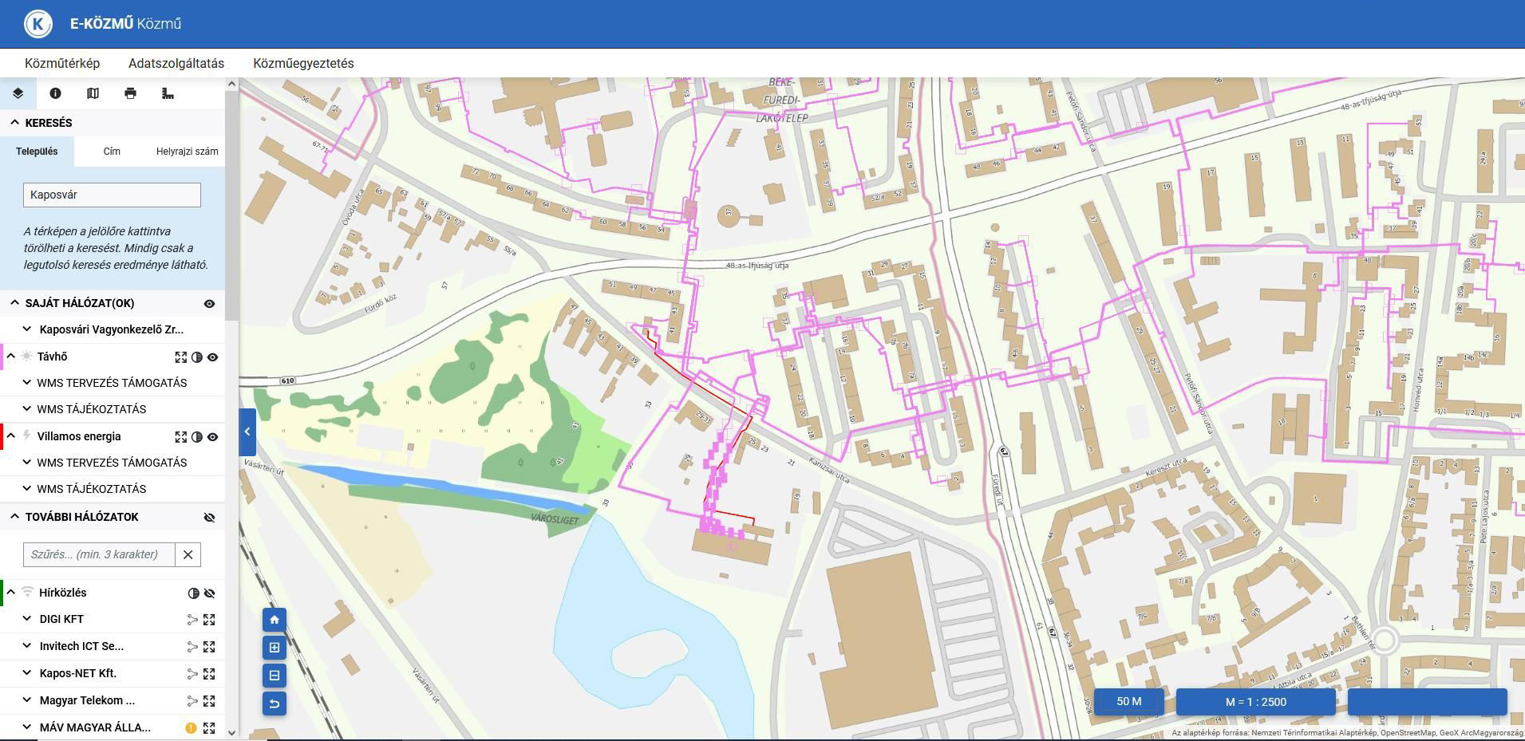Toggle visibility of Távhő layer
Viewport: 1525px width, 741px height.
pos(212,357)
